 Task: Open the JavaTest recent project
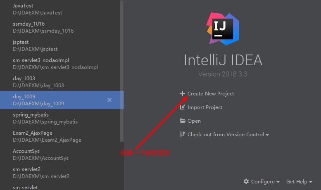(37, 9)
